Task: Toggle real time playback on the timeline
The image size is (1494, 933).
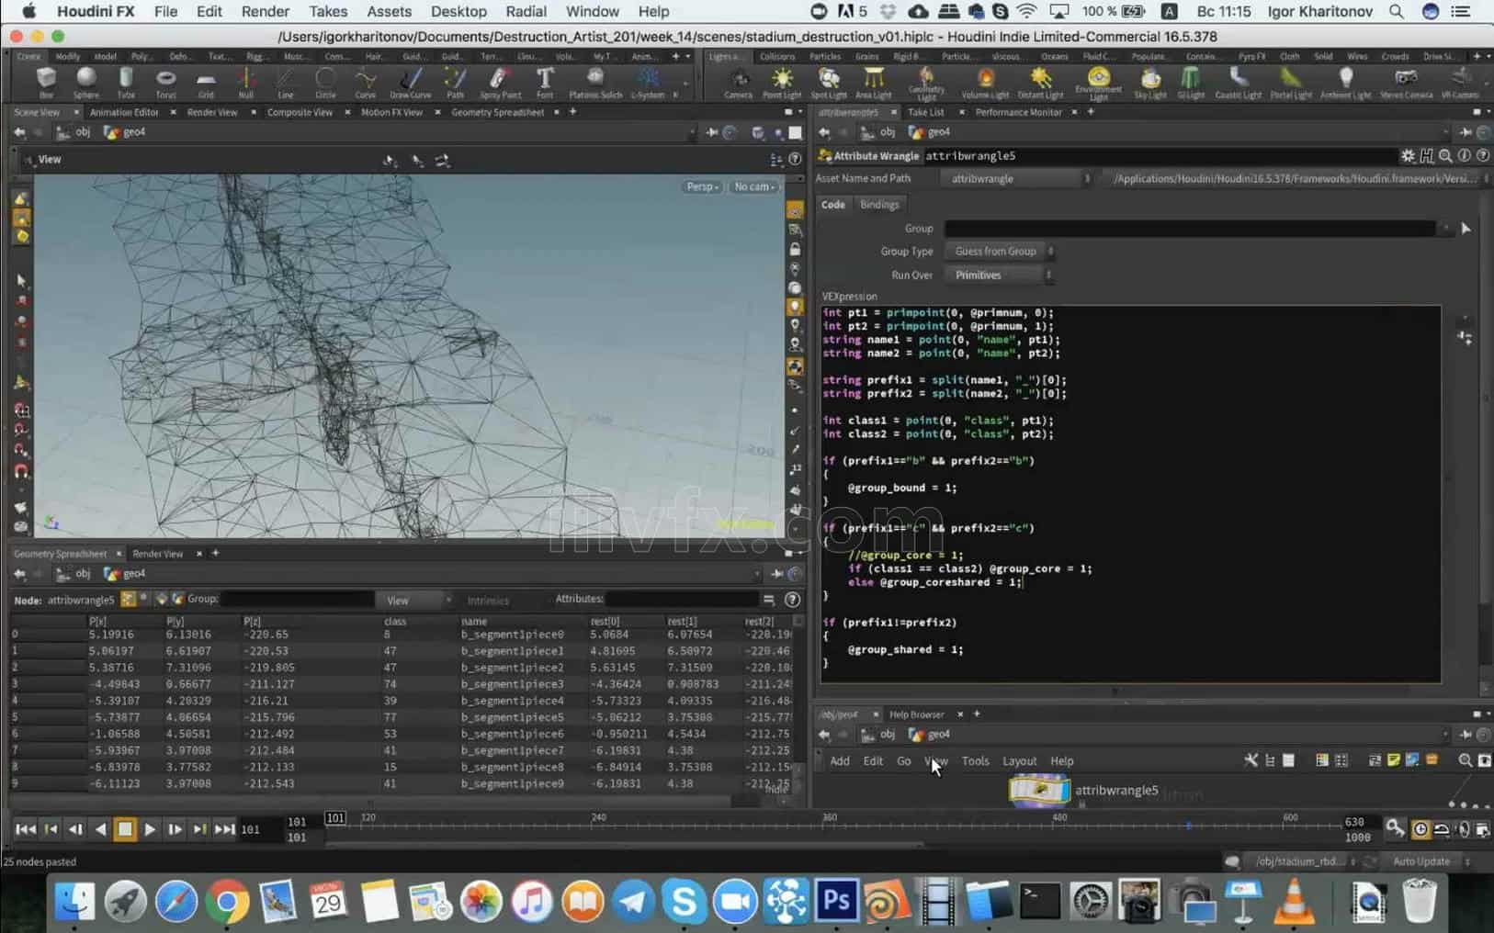Action: pos(1420,829)
